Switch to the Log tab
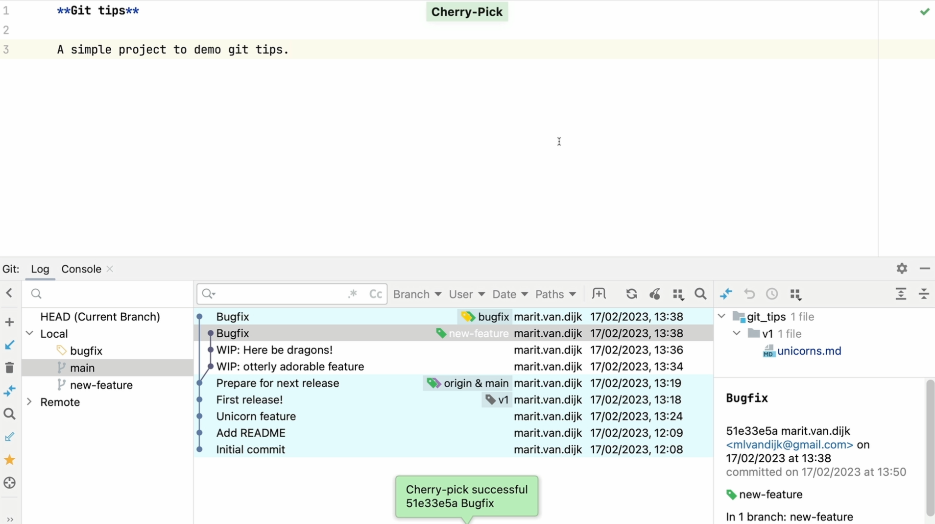 coord(40,268)
